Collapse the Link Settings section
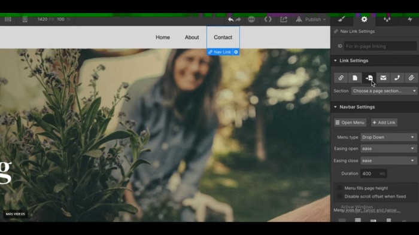Viewport: 419px width, 235px height. pos(335,60)
